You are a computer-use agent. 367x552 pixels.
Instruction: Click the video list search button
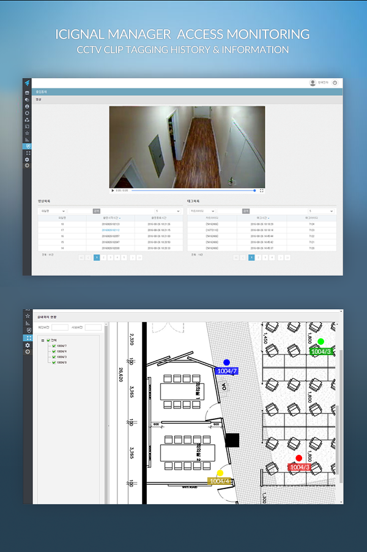[x=97, y=211]
